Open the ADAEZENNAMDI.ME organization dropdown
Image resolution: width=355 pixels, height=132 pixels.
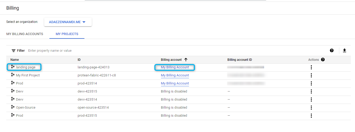[68, 22]
